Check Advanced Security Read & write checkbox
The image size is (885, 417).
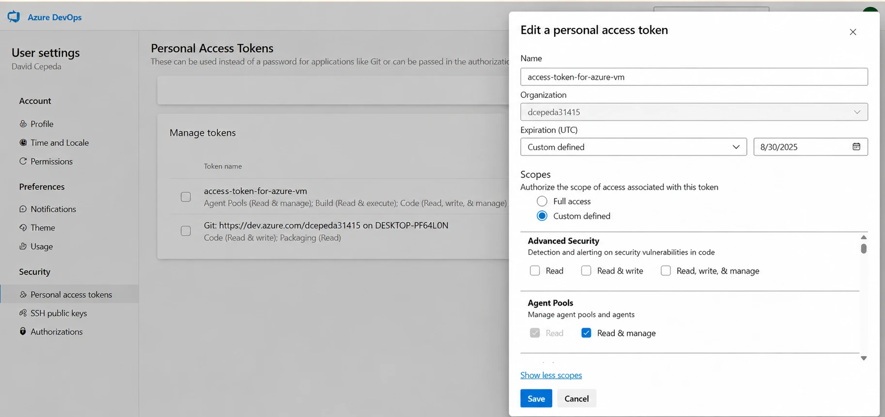586,271
